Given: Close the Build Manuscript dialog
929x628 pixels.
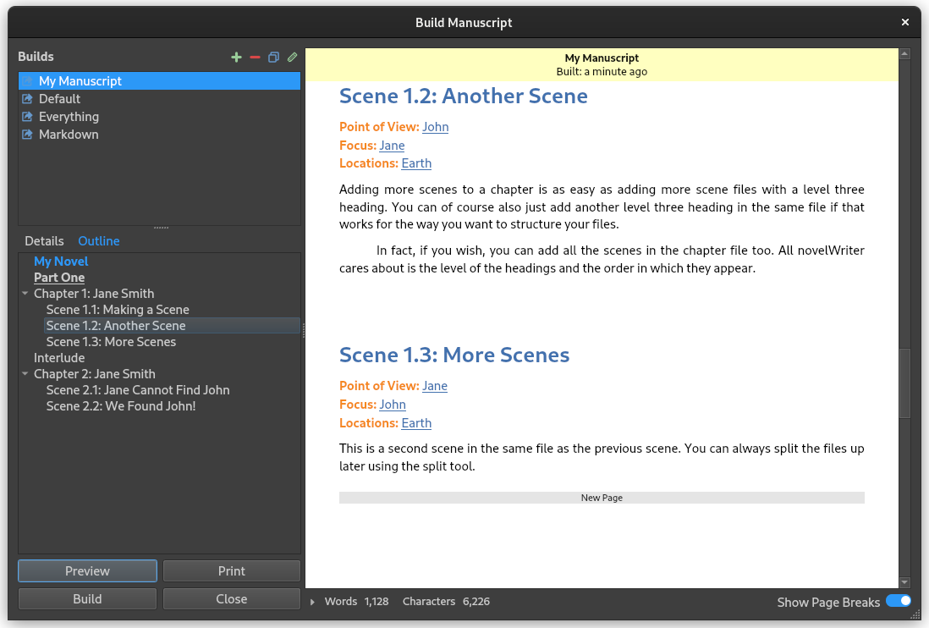Looking at the screenshot, I should click(904, 22).
